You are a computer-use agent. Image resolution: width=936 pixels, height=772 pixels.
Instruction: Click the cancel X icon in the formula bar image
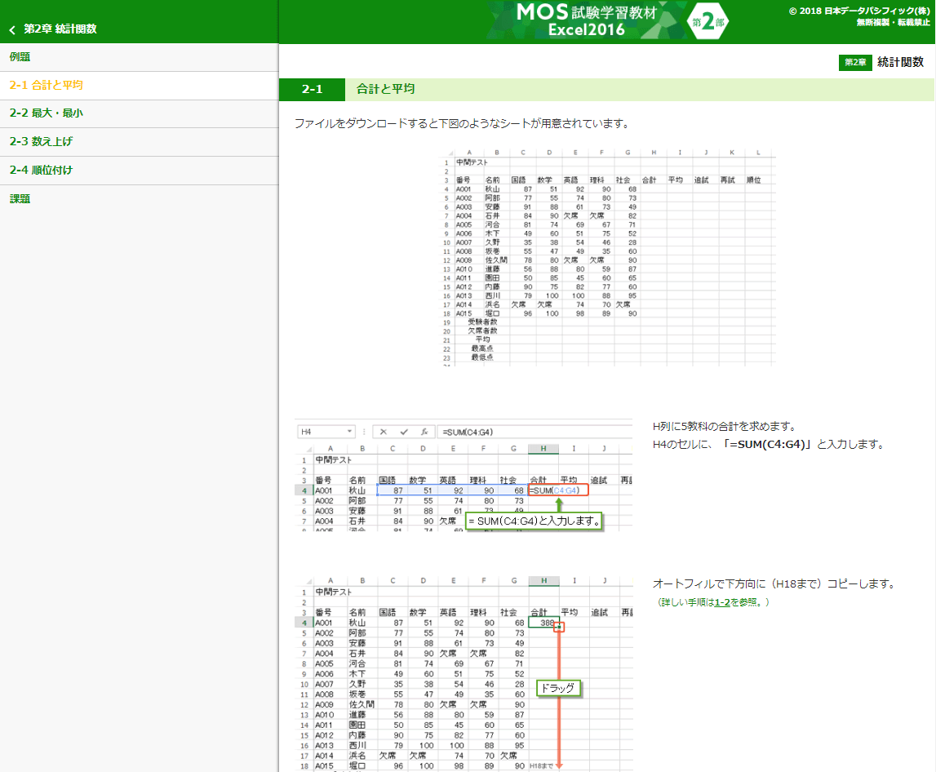point(384,432)
